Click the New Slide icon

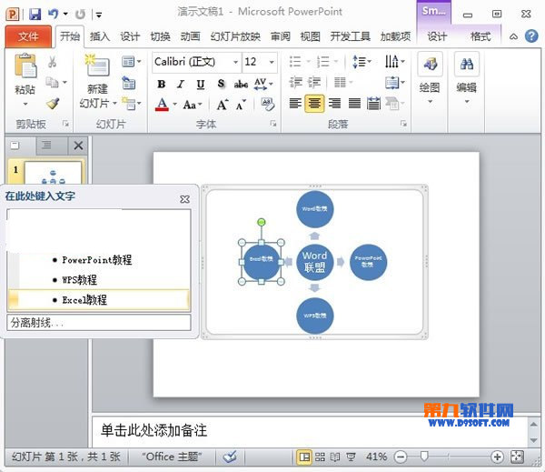97,65
